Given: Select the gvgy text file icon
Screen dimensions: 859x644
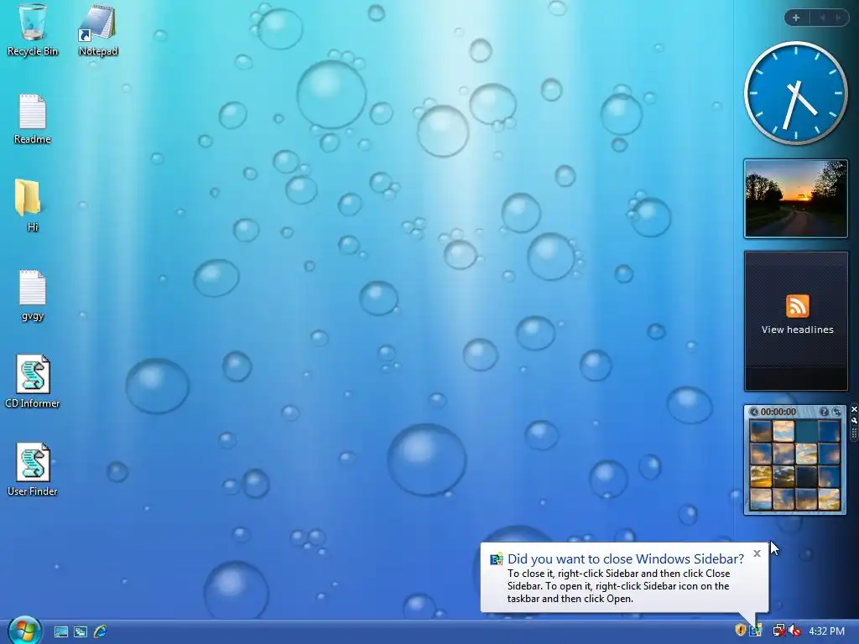Looking at the screenshot, I should (33, 294).
